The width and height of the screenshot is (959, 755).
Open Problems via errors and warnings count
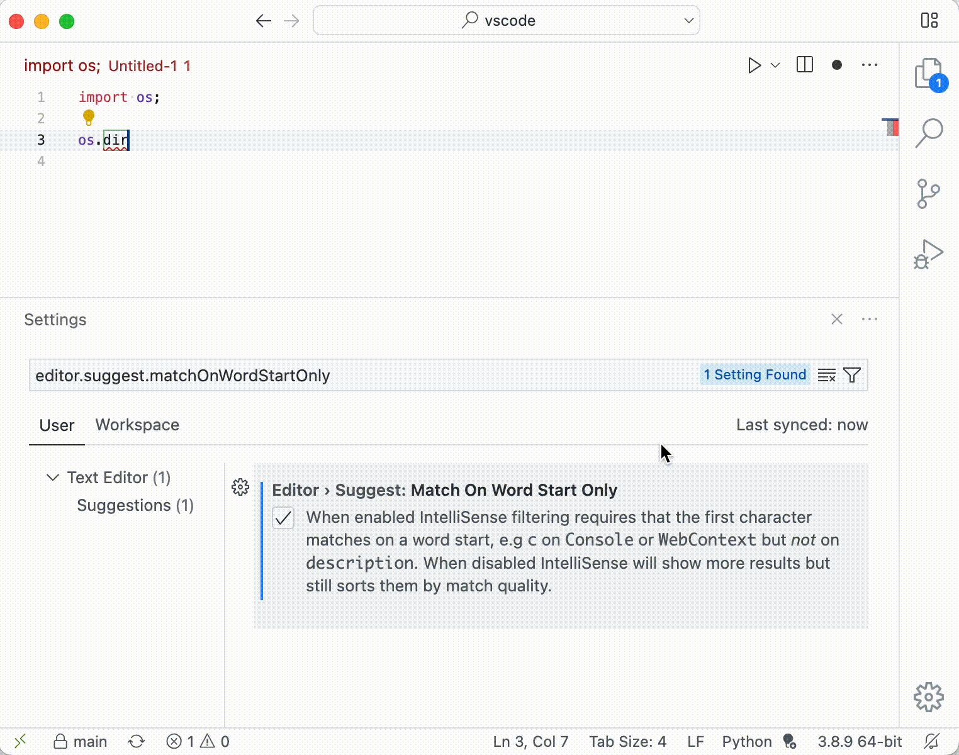click(x=198, y=742)
